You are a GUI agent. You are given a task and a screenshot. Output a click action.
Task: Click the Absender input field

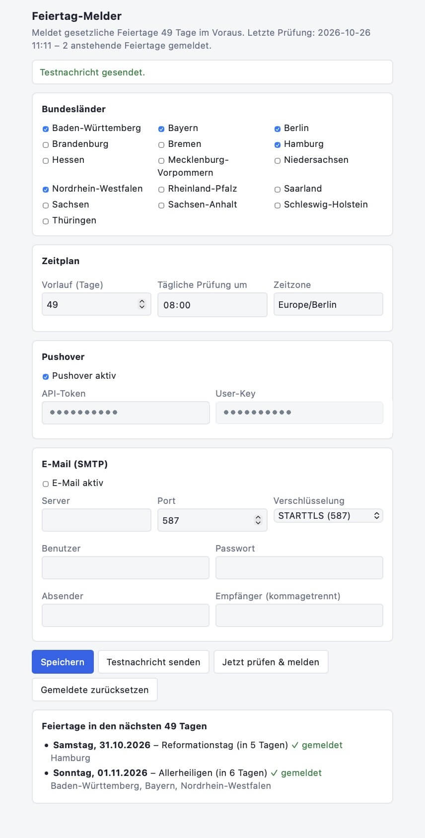[x=126, y=616]
